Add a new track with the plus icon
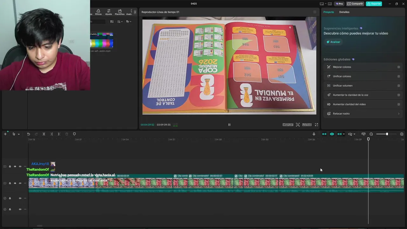Screen dimensions: 407x229 [5, 134]
